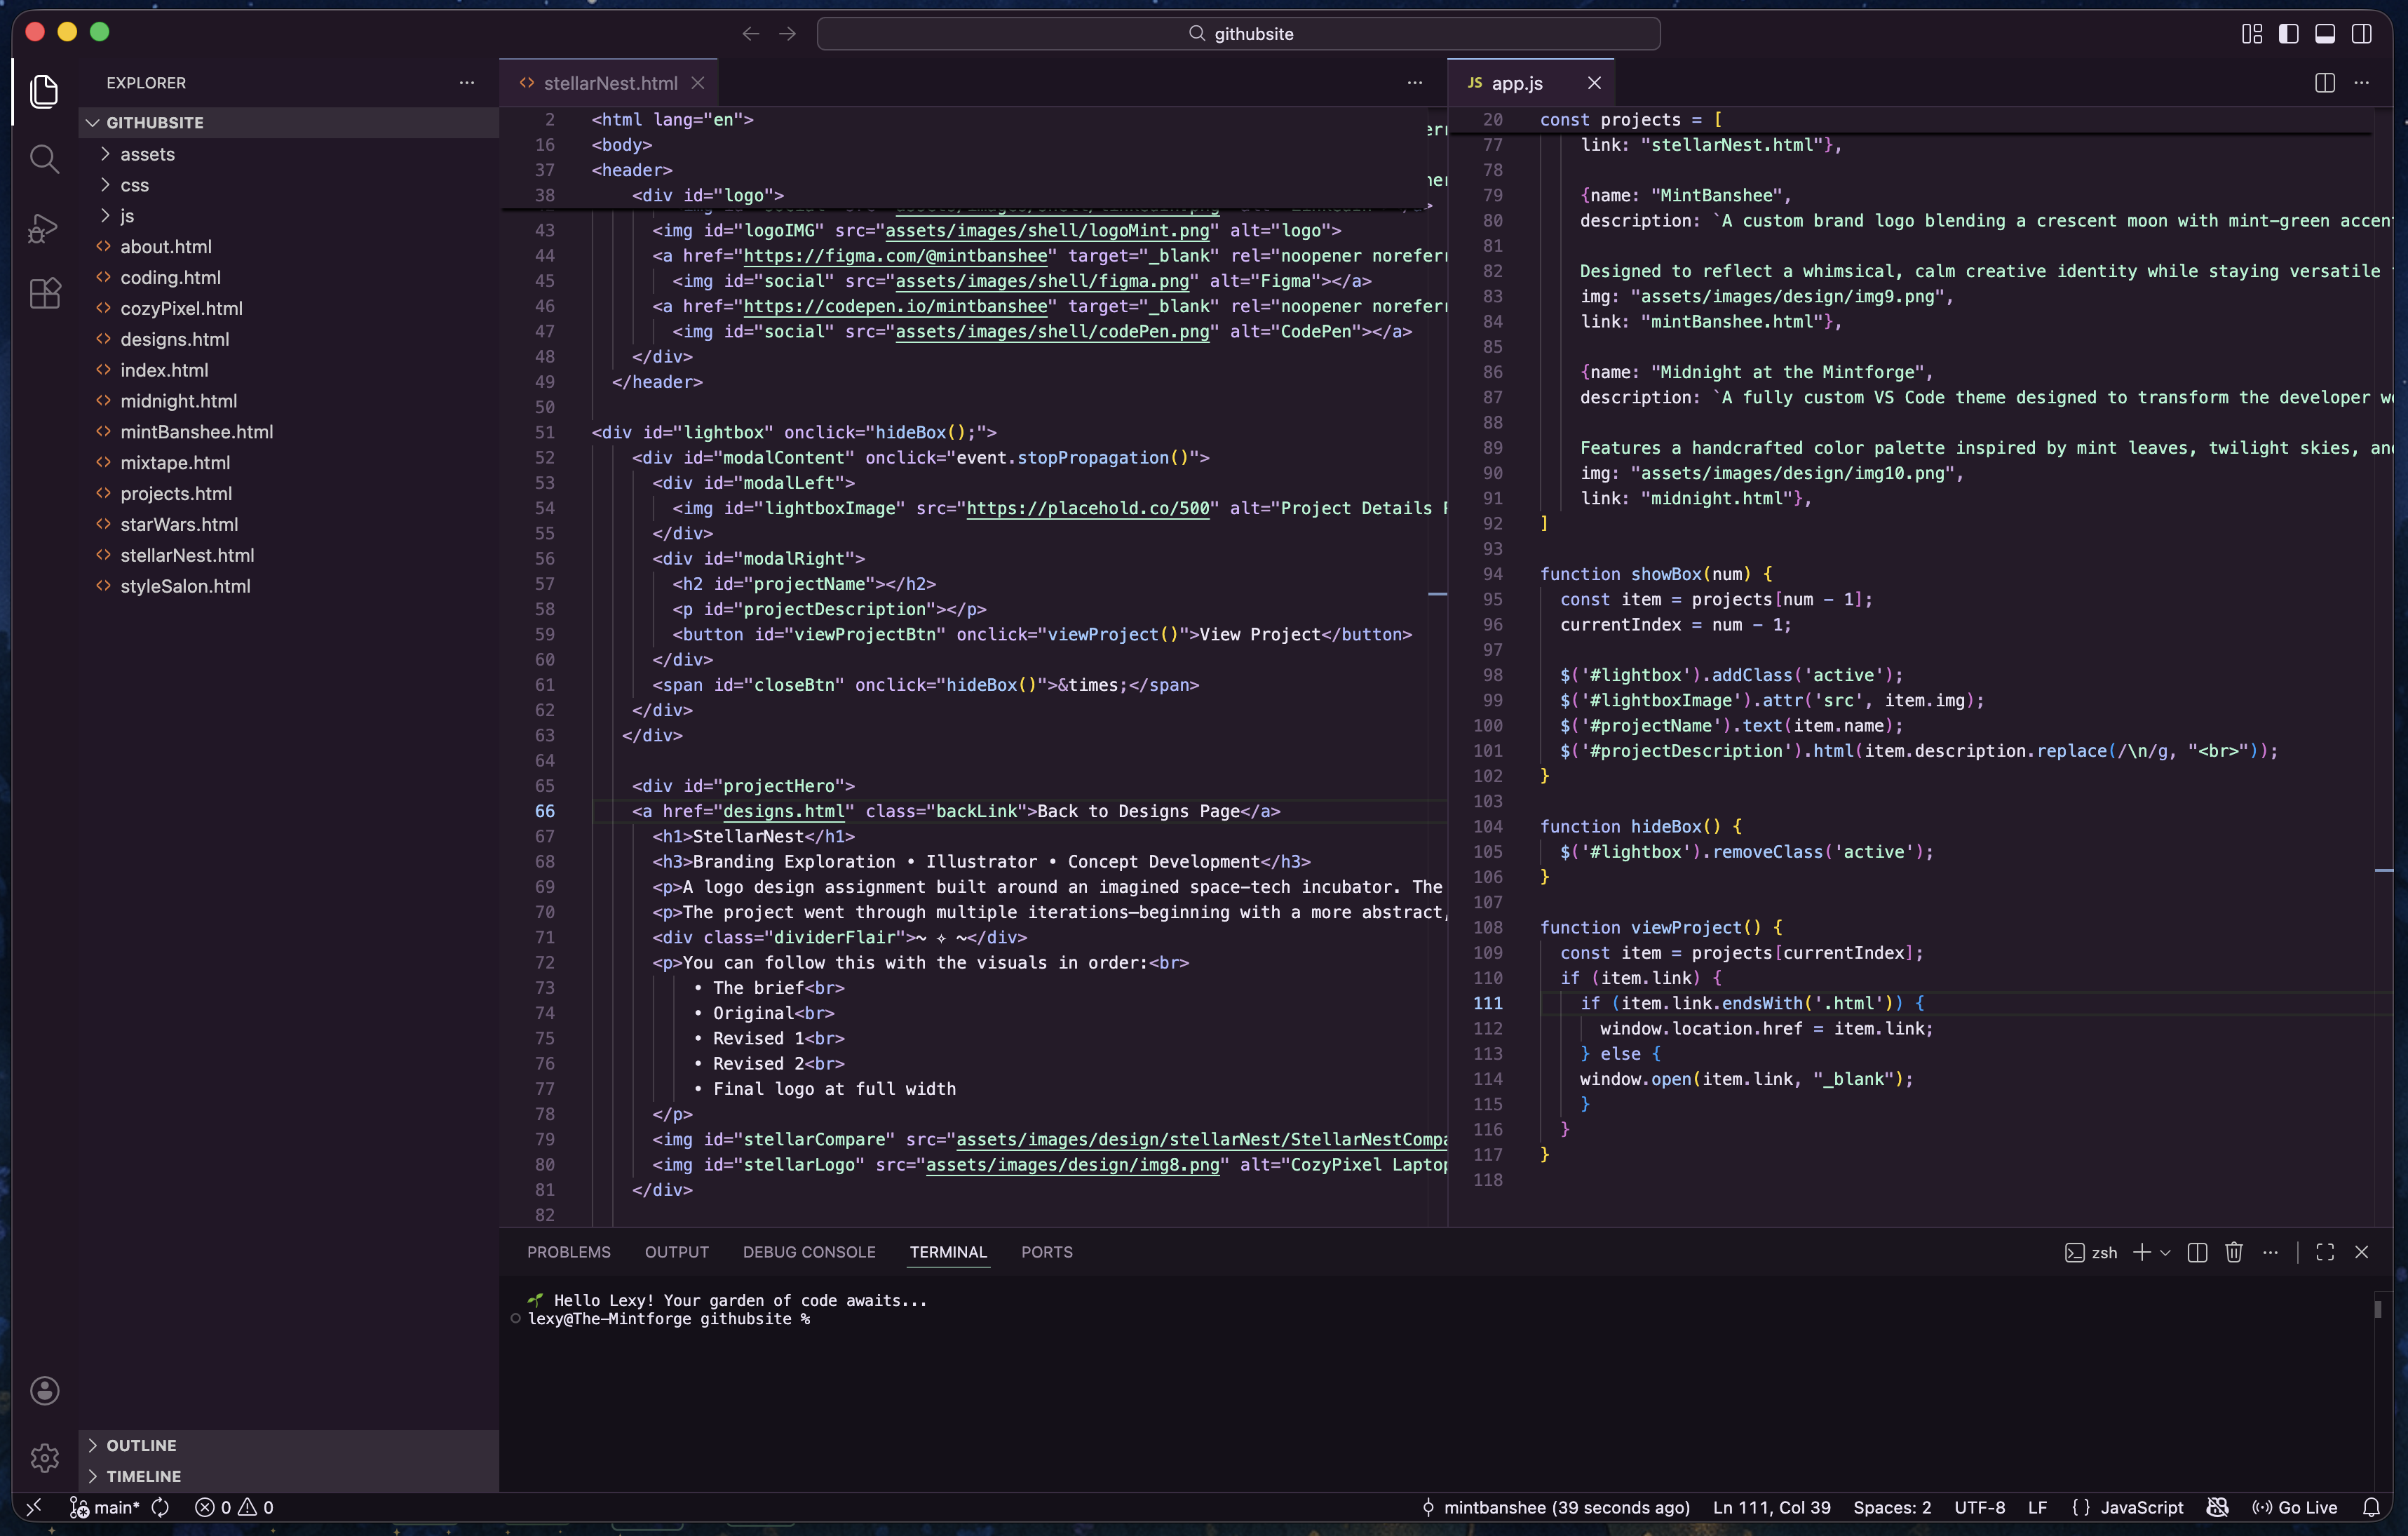
Task: Change language mode from JavaScript
Action: [2141, 1507]
